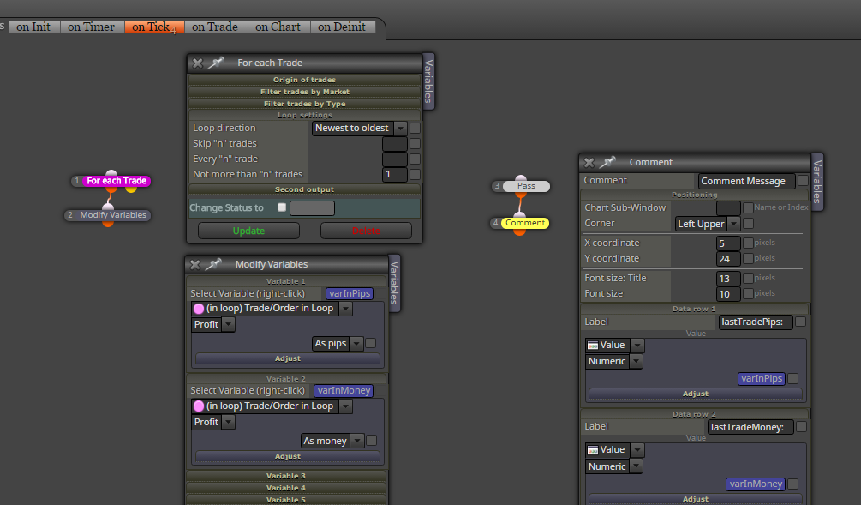
Task: Select the magenta For each Trade node
Action: point(117,181)
